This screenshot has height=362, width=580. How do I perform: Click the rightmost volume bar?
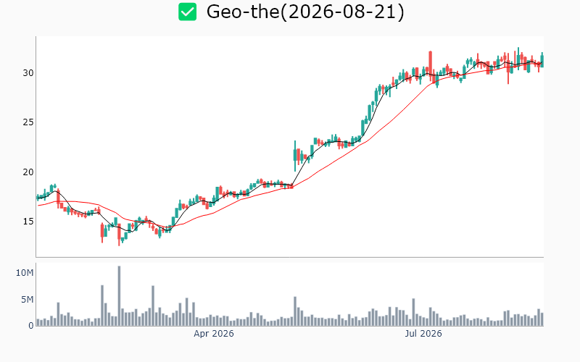(x=542, y=319)
